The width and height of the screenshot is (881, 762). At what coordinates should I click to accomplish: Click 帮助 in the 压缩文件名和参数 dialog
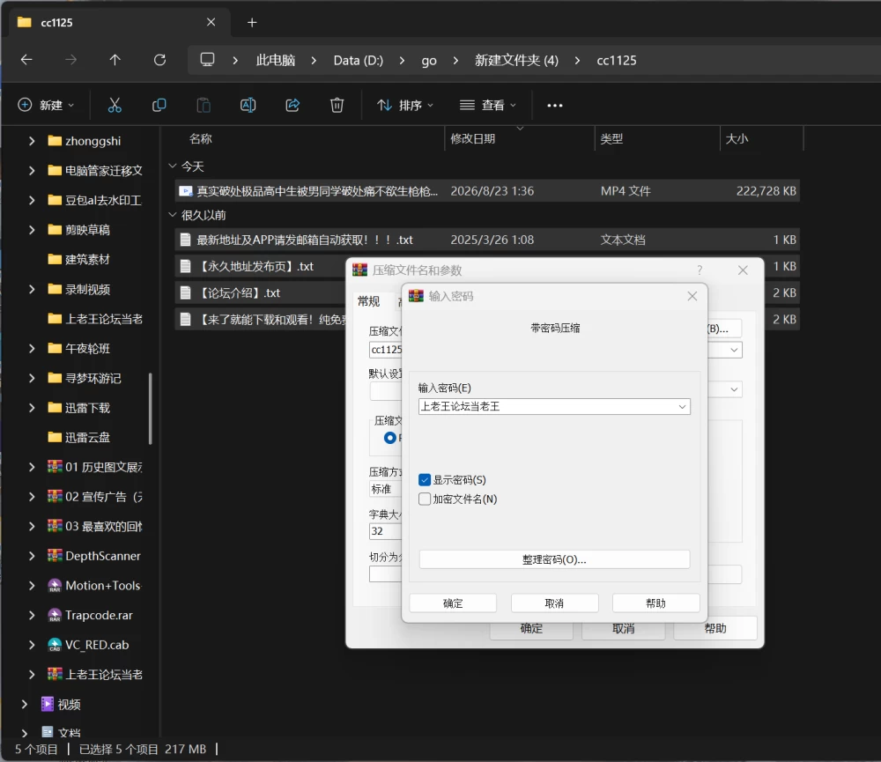point(715,628)
